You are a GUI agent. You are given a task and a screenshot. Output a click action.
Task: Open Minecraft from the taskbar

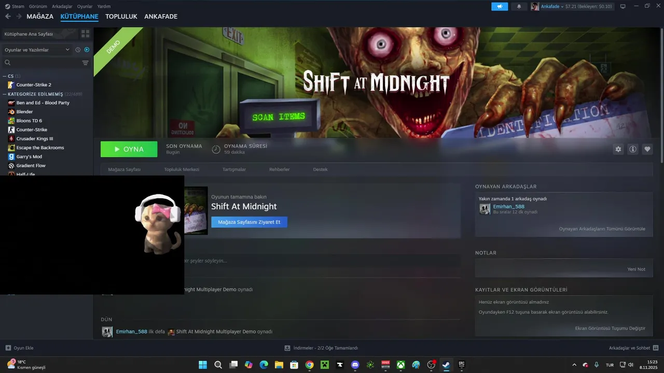[325, 365]
